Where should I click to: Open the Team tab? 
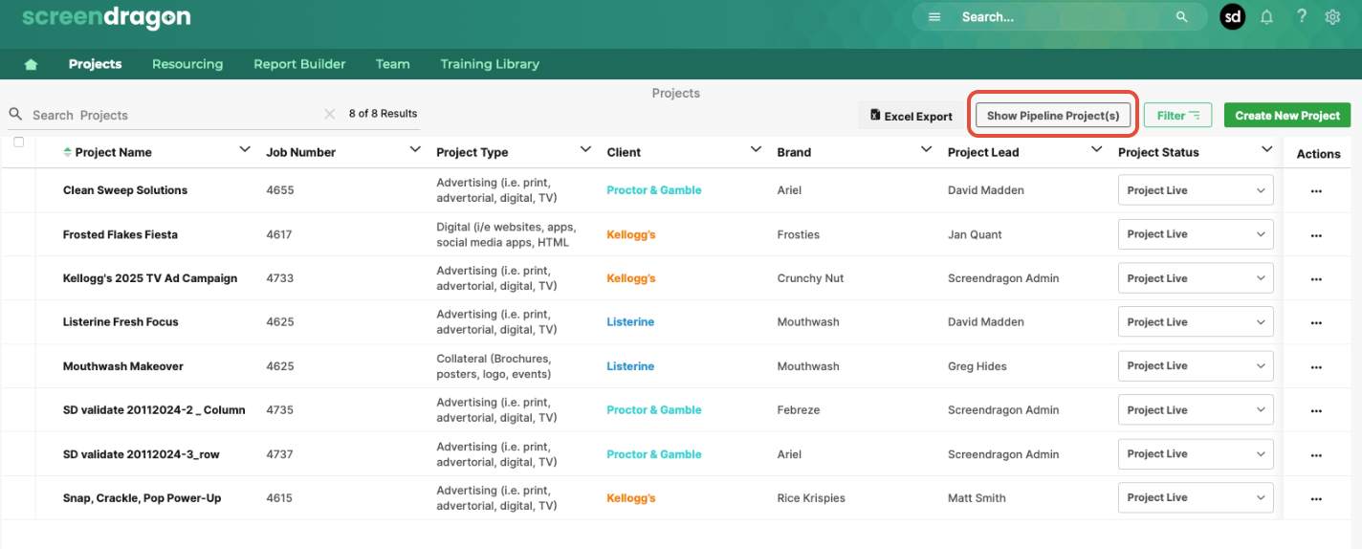point(393,64)
